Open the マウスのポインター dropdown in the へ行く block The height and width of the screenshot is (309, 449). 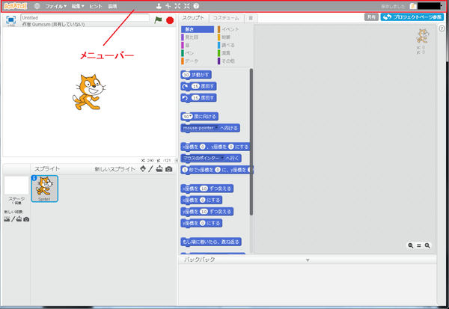tap(222, 158)
